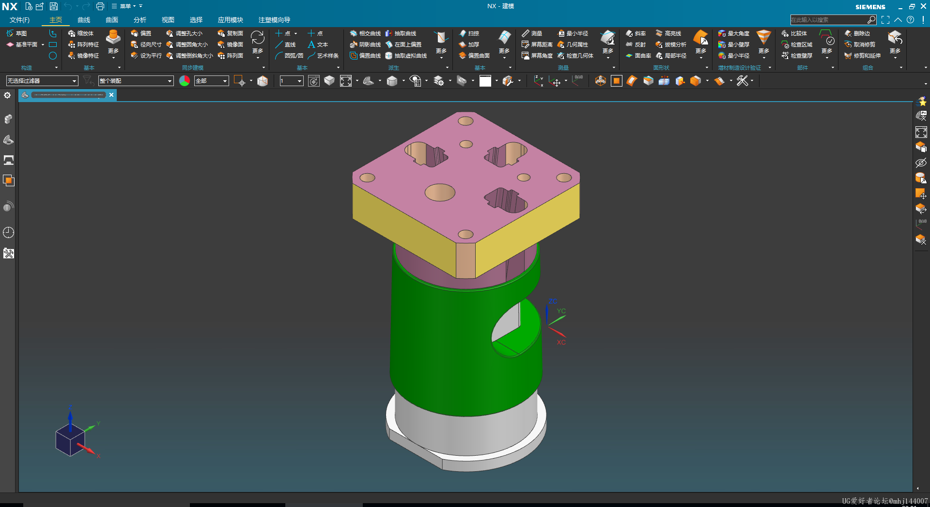Image resolution: width=930 pixels, height=507 pixels.
Task: Choose the 径向尺寸 radial dimension tool
Action: point(146,45)
